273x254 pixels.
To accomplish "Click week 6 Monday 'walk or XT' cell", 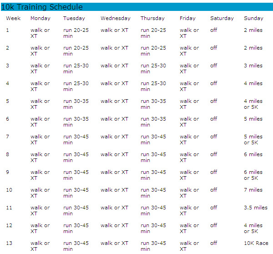I will tap(40, 122).
